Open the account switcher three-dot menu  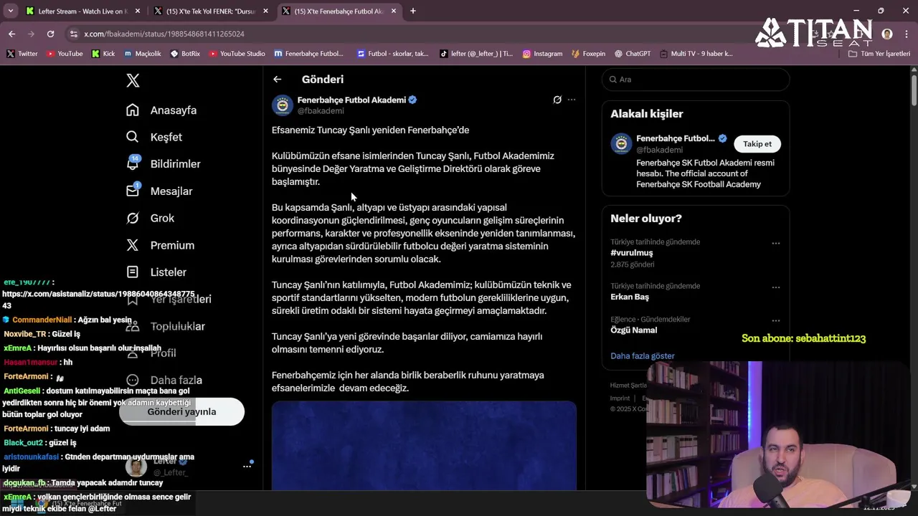(247, 466)
